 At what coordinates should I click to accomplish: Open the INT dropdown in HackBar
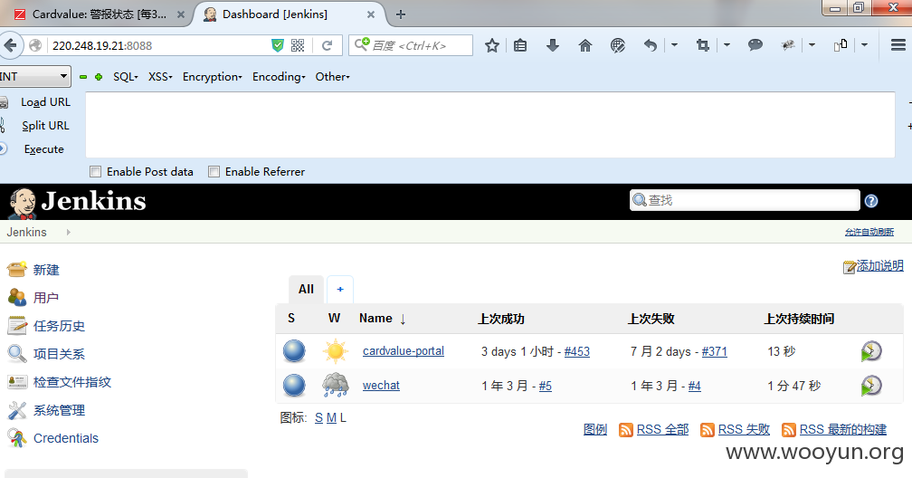pos(35,76)
